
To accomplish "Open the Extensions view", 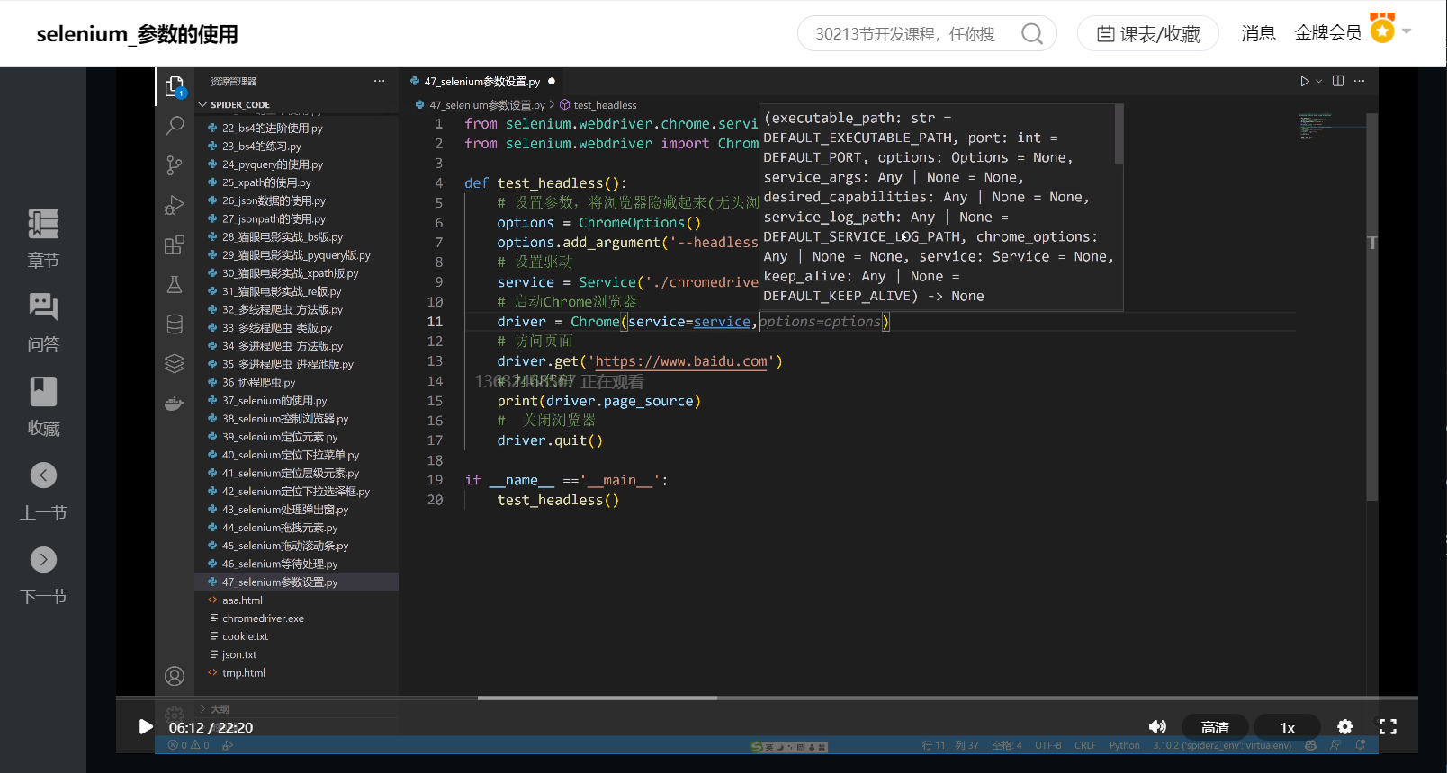I will (x=175, y=244).
